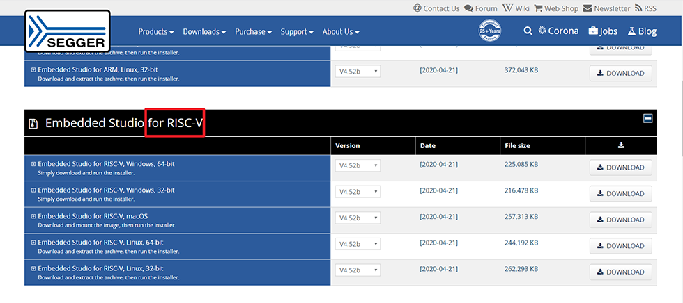Open the Forum link
The width and height of the screenshot is (683, 303).
pos(481,8)
